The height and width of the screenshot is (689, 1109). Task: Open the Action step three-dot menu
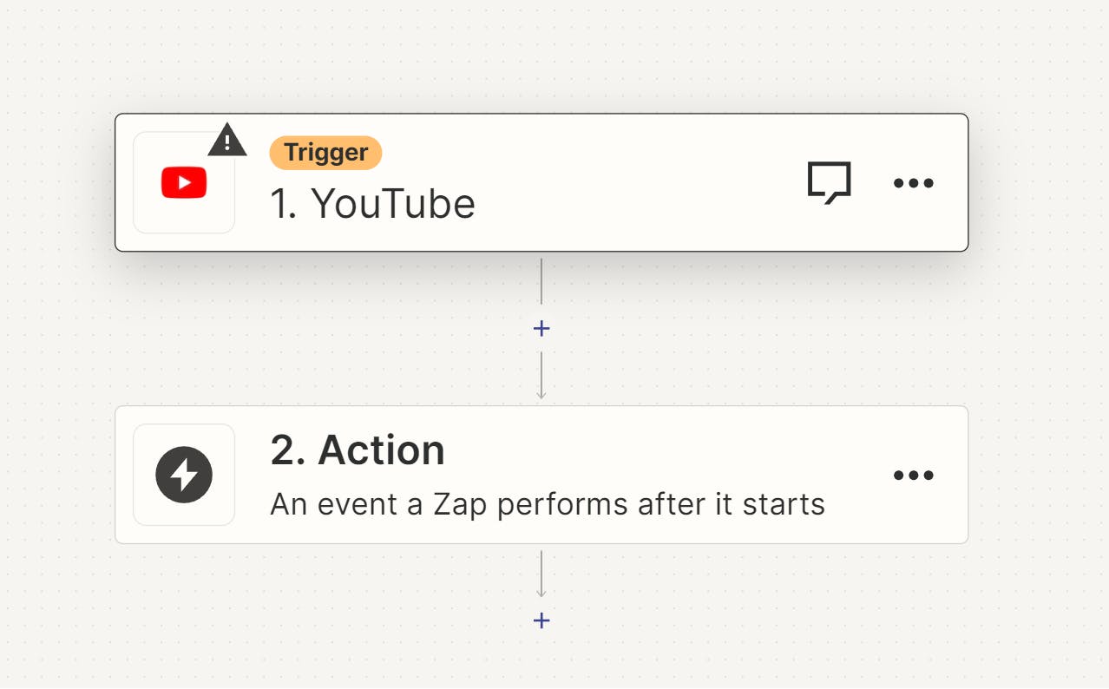pyautogui.click(x=913, y=476)
